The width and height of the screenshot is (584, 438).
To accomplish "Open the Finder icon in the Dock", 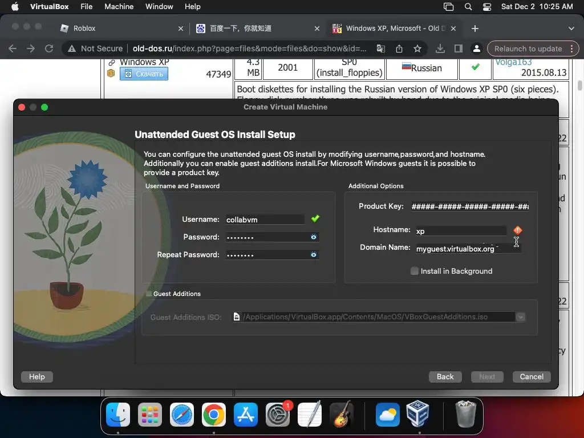I will [x=118, y=415].
